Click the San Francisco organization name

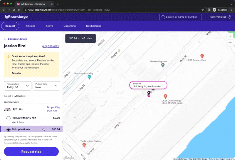coord(218,17)
